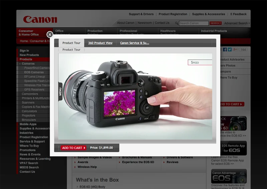Click the EOS 6D video thumbnail
The image size is (267, 189).
click(x=233, y=123)
